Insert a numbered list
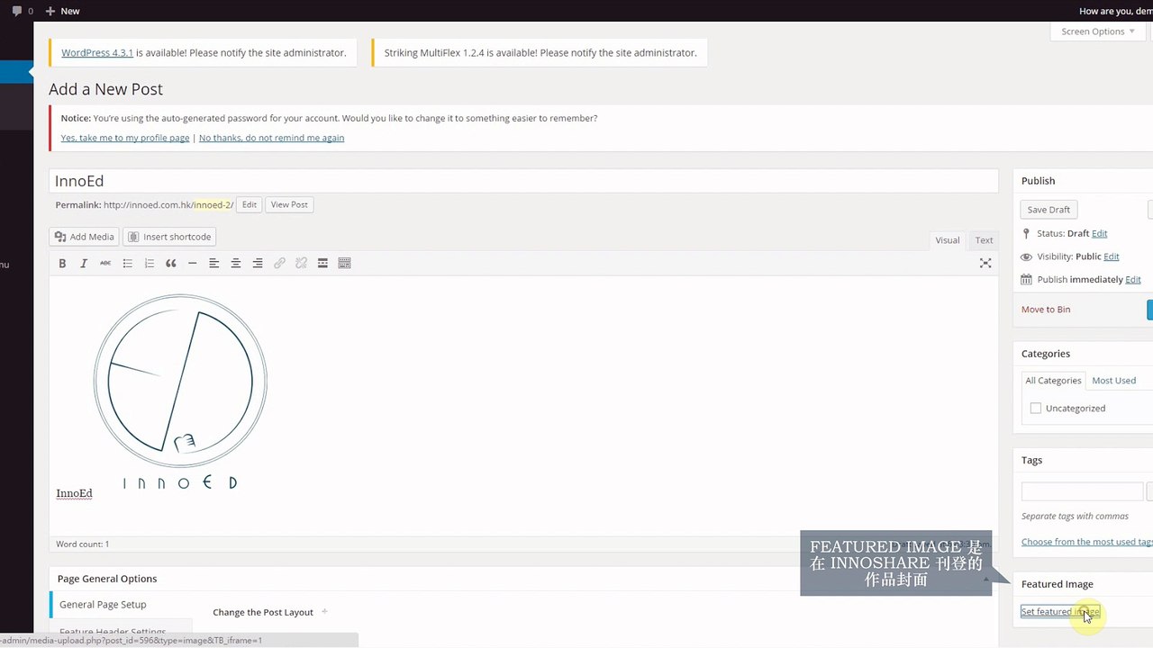 [x=149, y=263]
